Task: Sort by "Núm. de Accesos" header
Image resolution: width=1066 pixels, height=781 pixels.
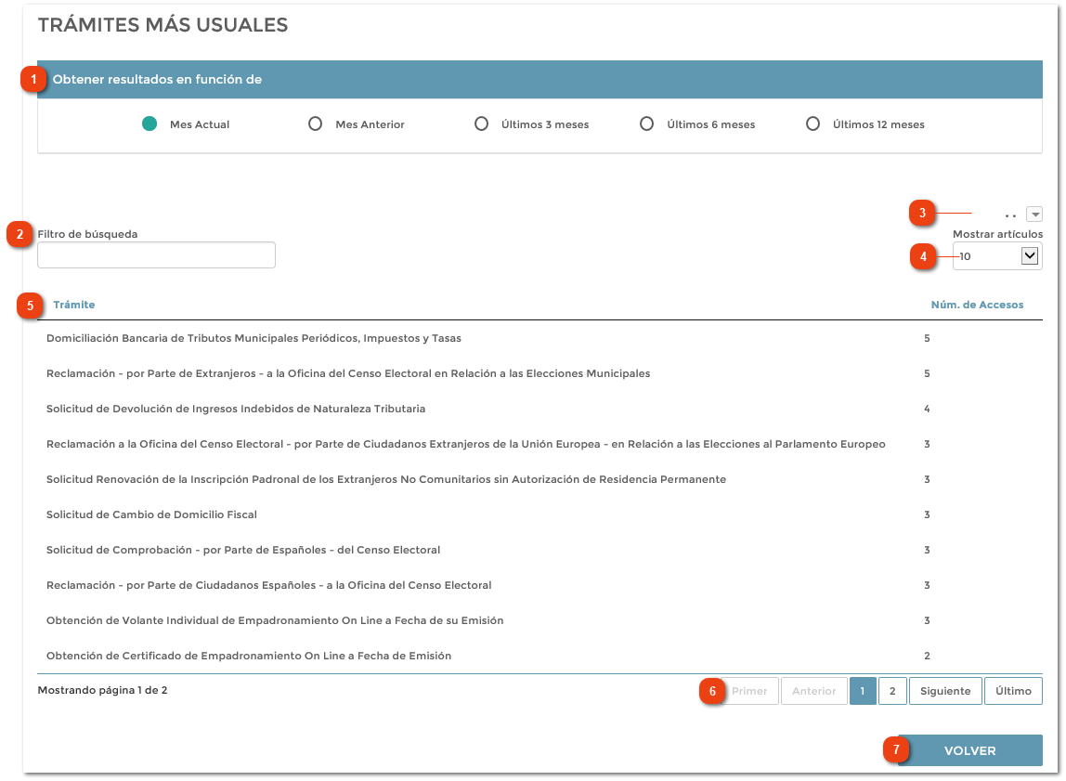Action: coord(978,305)
